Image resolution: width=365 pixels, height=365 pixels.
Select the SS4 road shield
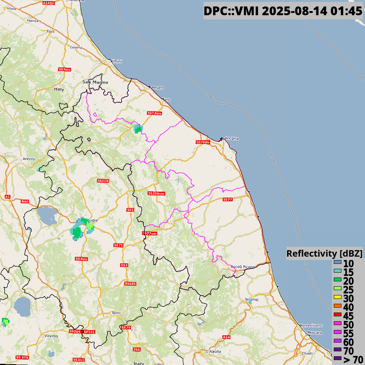136,349
